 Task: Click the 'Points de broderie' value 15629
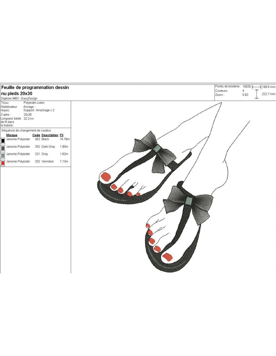(x=246, y=87)
